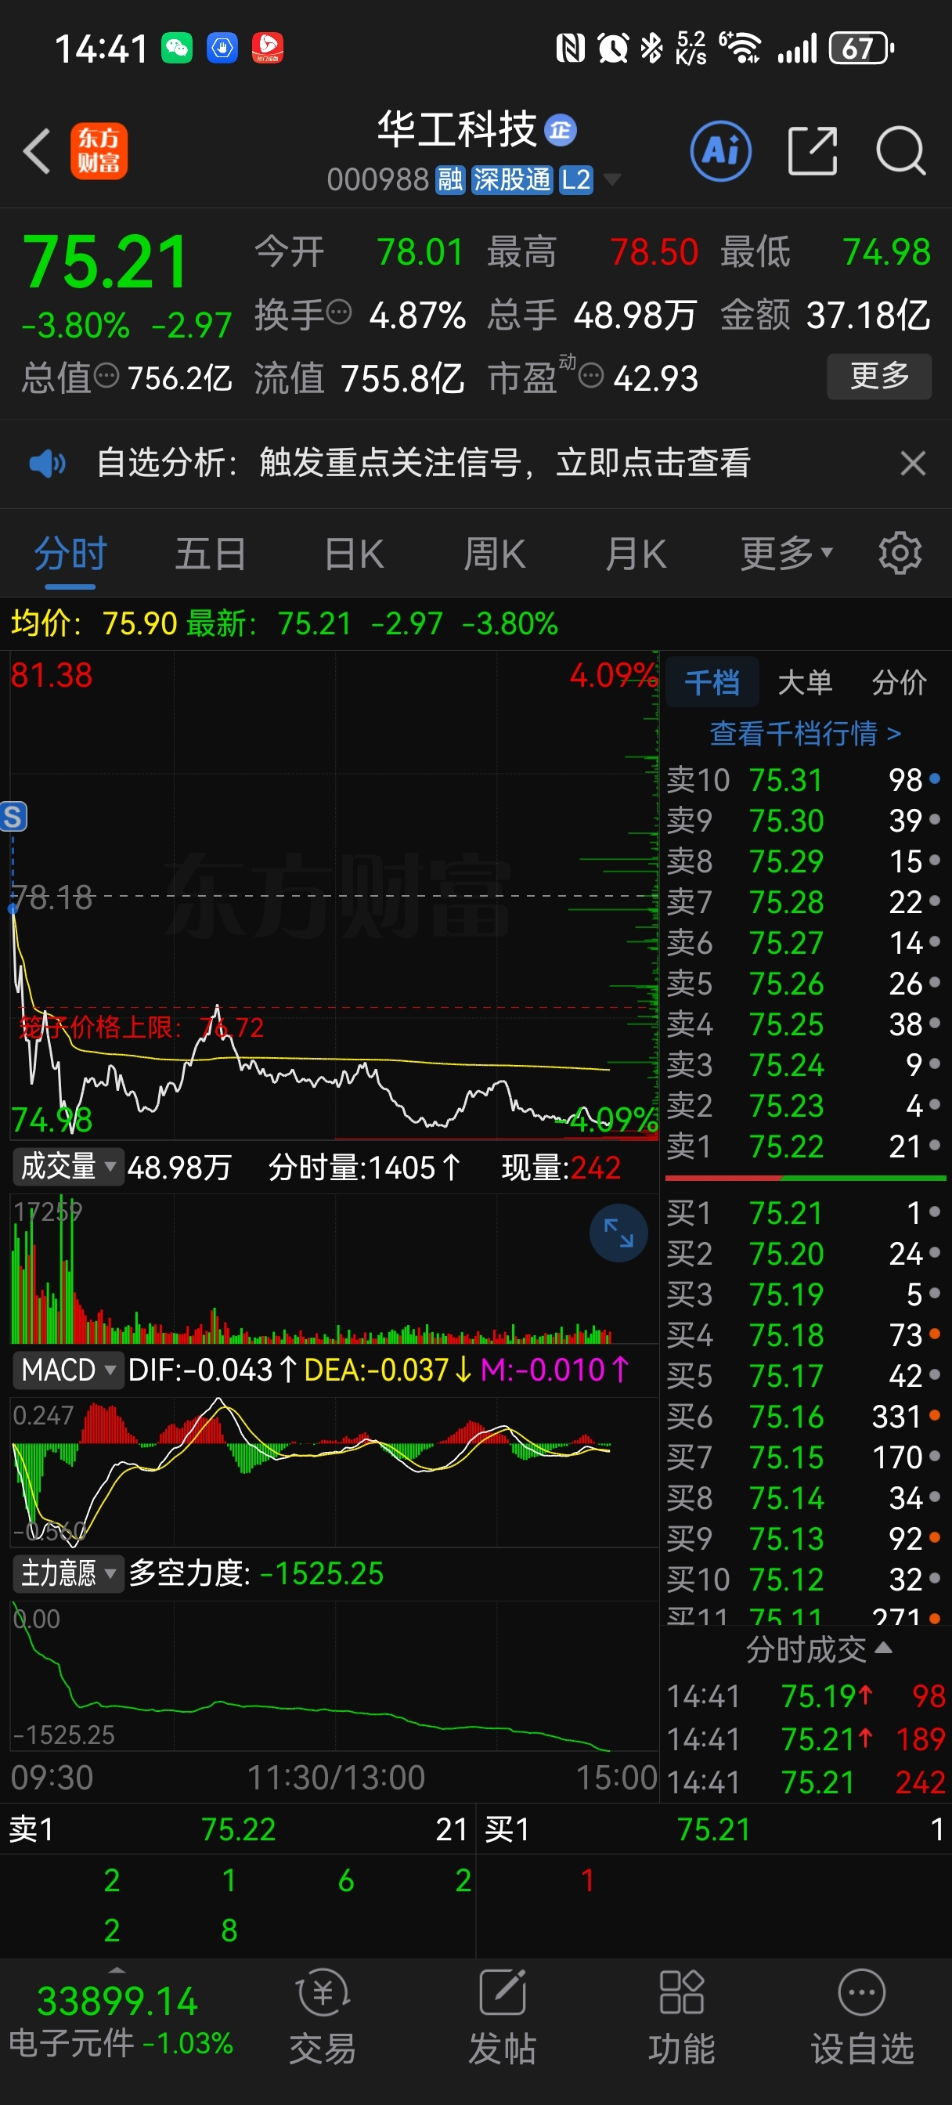This screenshot has width=952, height=2105.
Task: Tap the speaker announcement icon
Action: (x=46, y=464)
